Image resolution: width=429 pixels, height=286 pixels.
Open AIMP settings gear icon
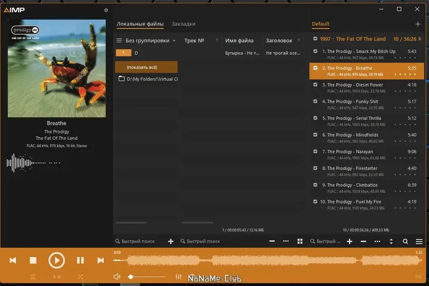pyautogui.click(x=106, y=10)
